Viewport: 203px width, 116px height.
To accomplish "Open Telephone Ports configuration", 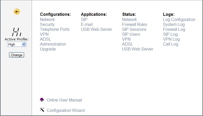I will click(55, 29).
